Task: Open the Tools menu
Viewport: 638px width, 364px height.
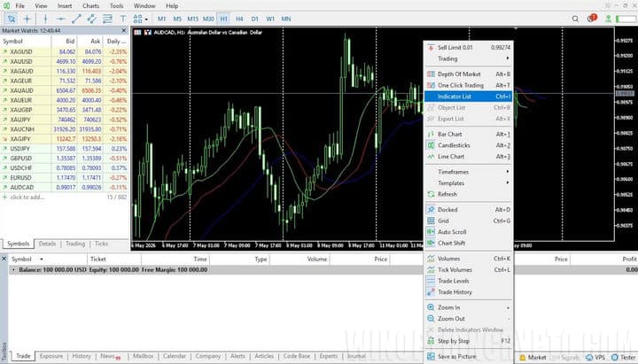Action: [116, 5]
